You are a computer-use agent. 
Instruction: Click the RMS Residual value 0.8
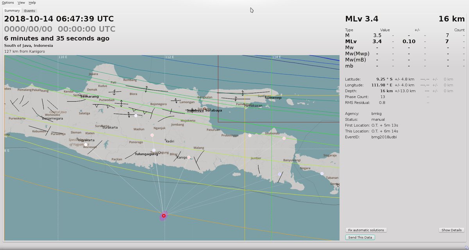click(382, 103)
